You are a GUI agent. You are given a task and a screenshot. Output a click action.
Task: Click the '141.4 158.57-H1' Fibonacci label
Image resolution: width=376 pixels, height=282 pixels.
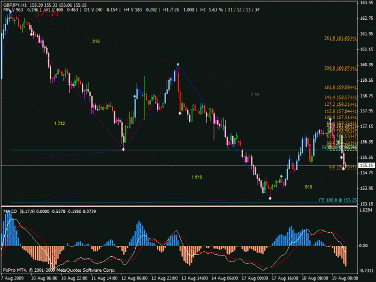[x=341, y=97]
